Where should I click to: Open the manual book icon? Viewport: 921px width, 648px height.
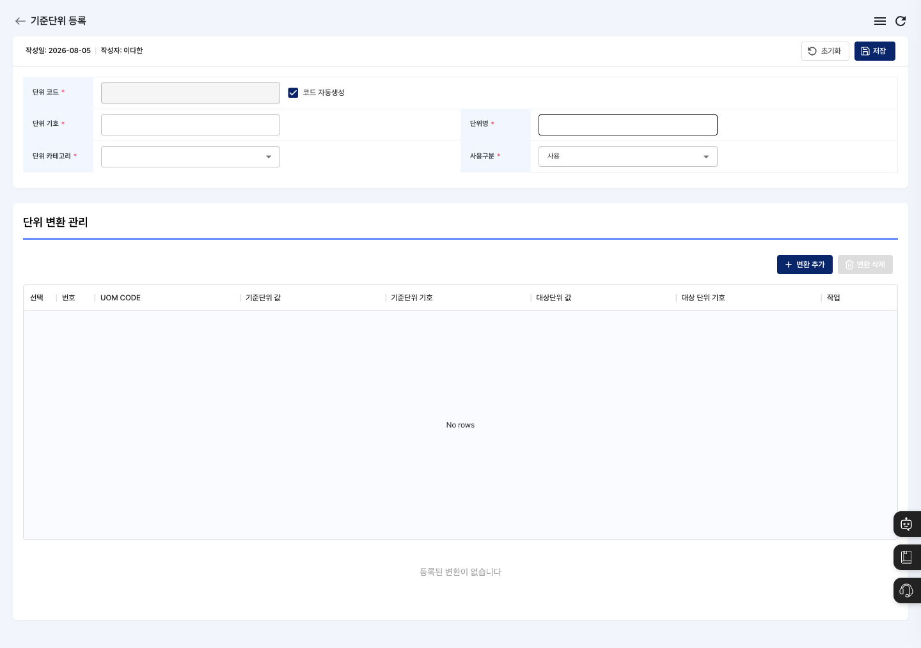click(x=906, y=557)
